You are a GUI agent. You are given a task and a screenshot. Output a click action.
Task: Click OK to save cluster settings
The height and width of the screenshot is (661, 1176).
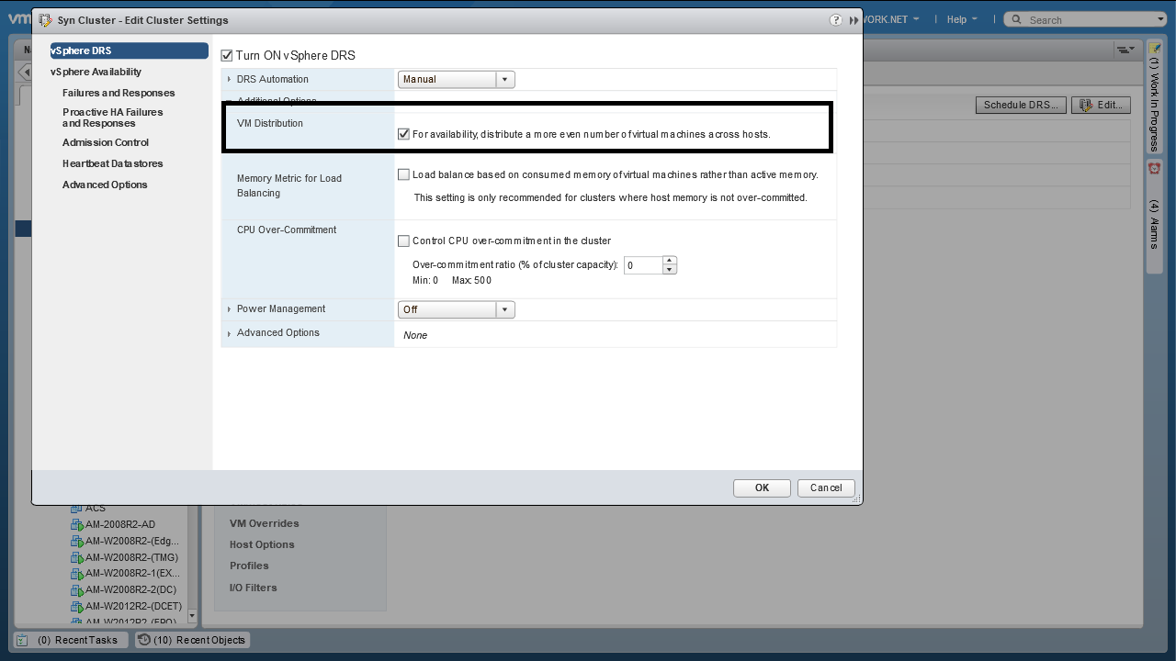(x=762, y=487)
